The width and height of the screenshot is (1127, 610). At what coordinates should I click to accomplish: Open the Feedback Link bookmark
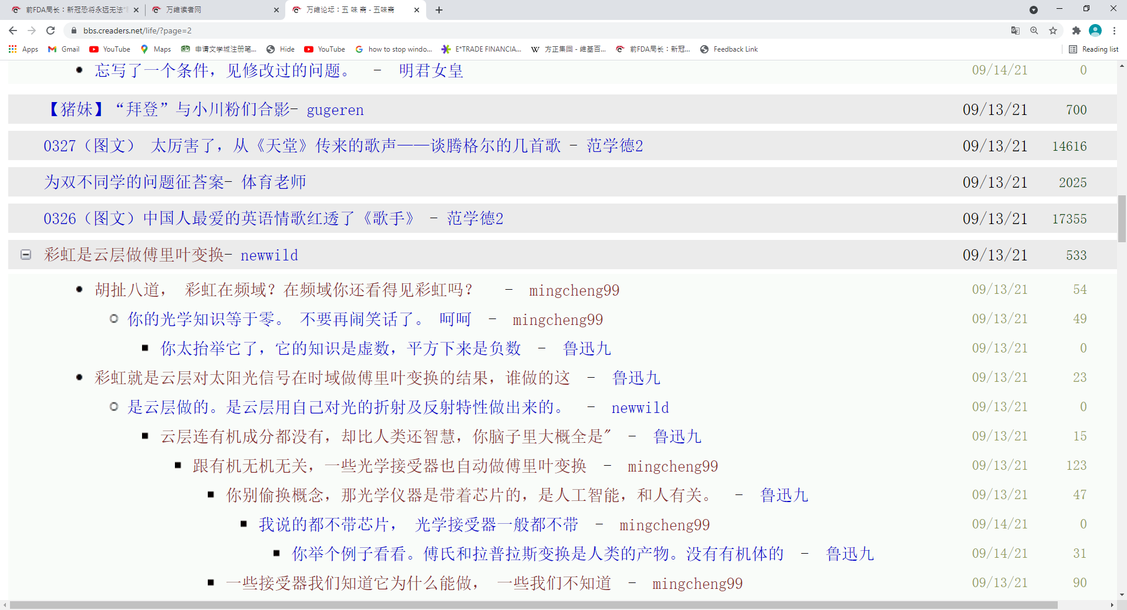click(729, 49)
